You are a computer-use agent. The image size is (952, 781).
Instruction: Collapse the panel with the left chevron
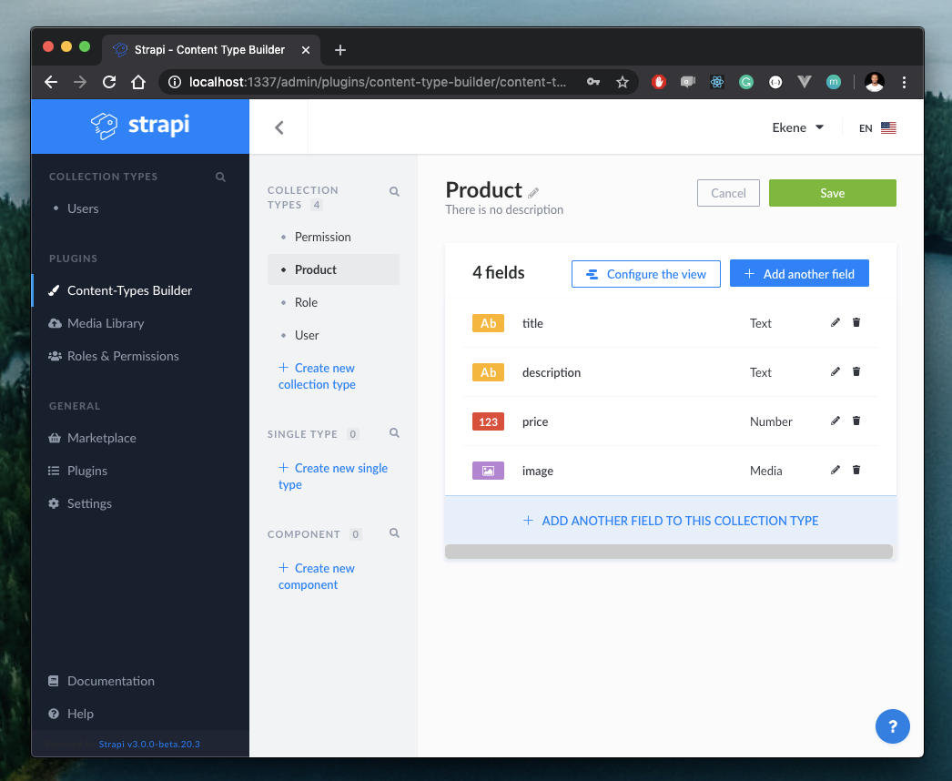[279, 127]
